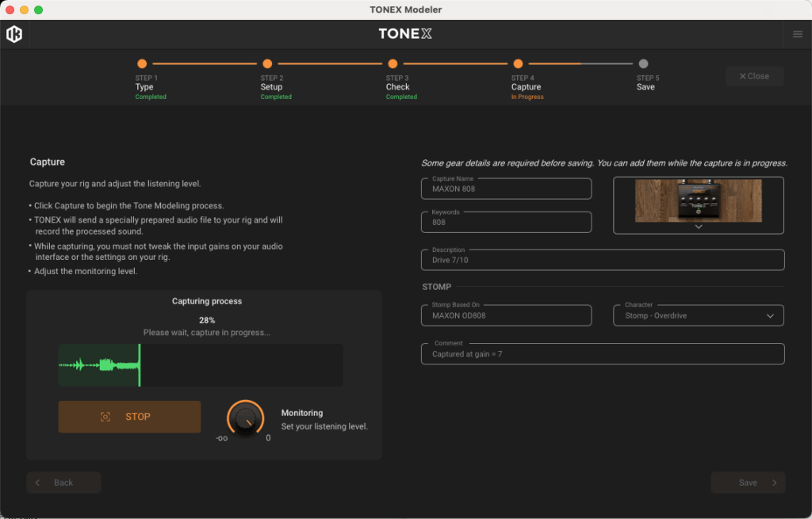Image resolution: width=812 pixels, height=519 pixels.
Task: Open the hamburger menu icon
Action: [x=798, y=34]
